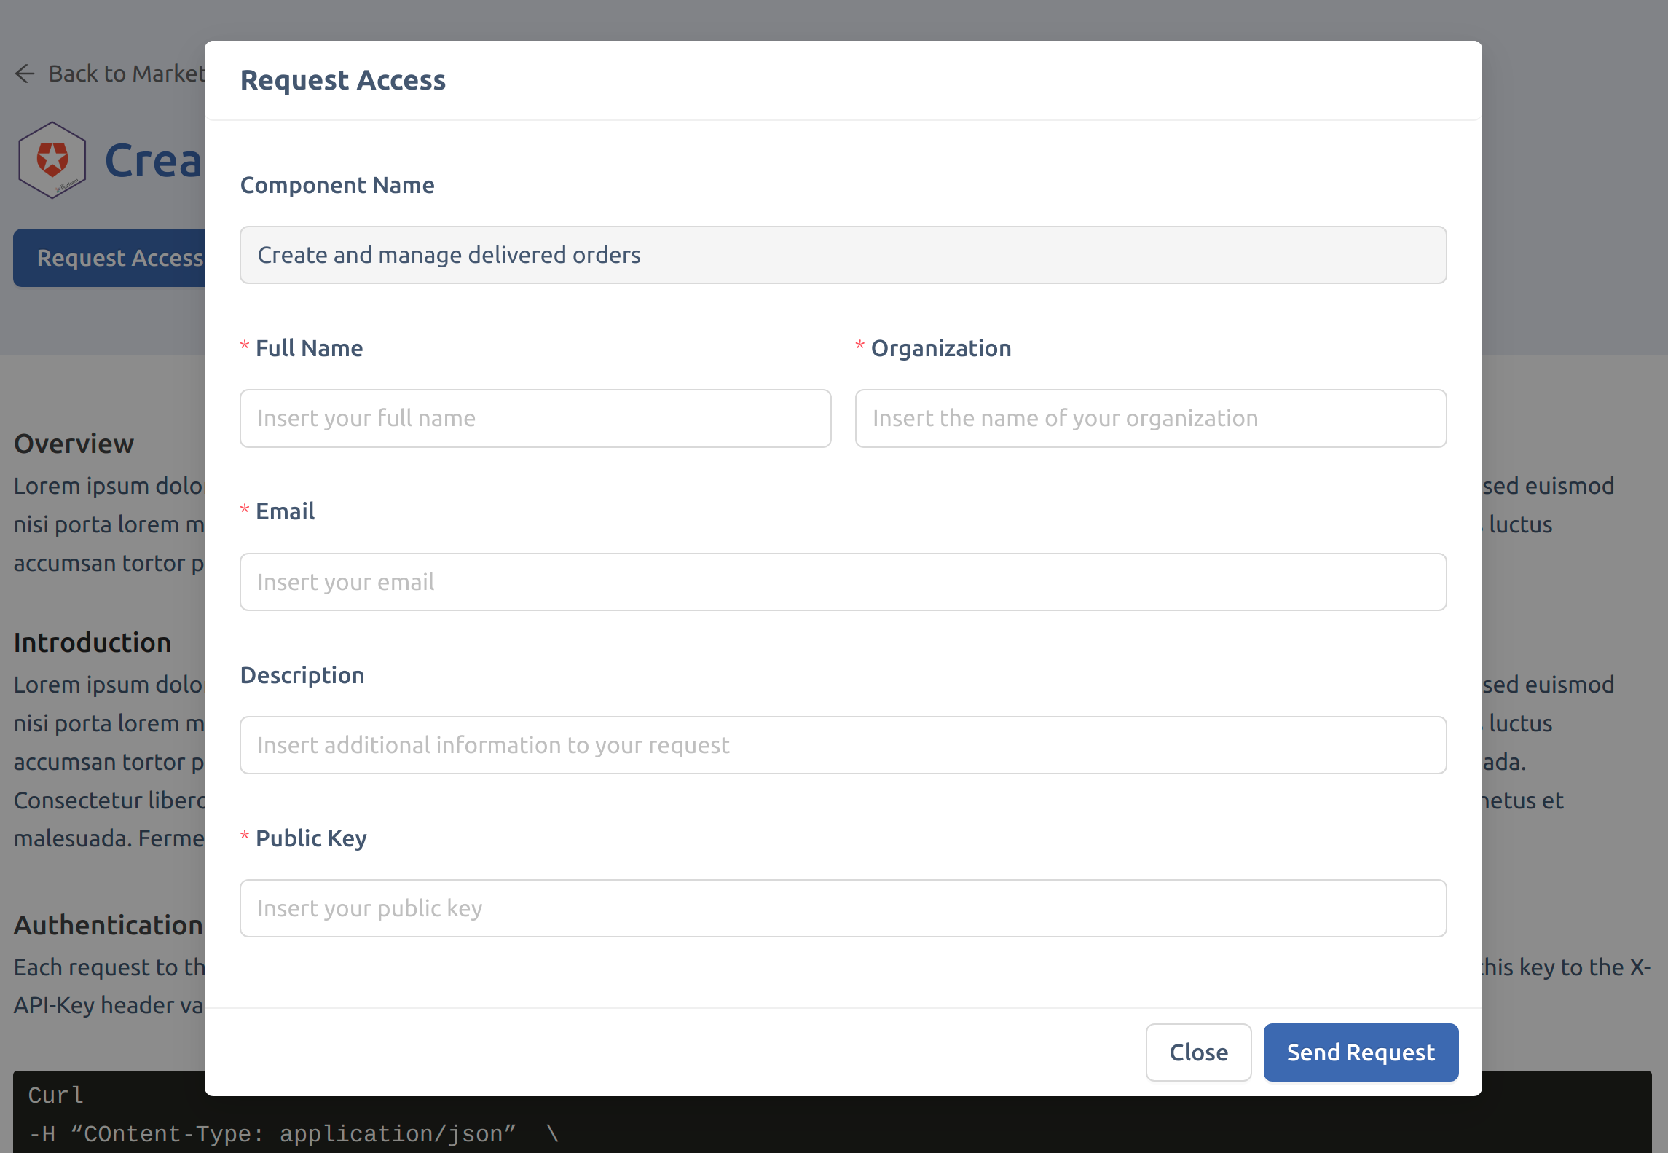Click the Description input field

[x=843, y=744]
